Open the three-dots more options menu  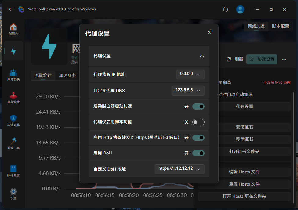click(x=284, y=59)
